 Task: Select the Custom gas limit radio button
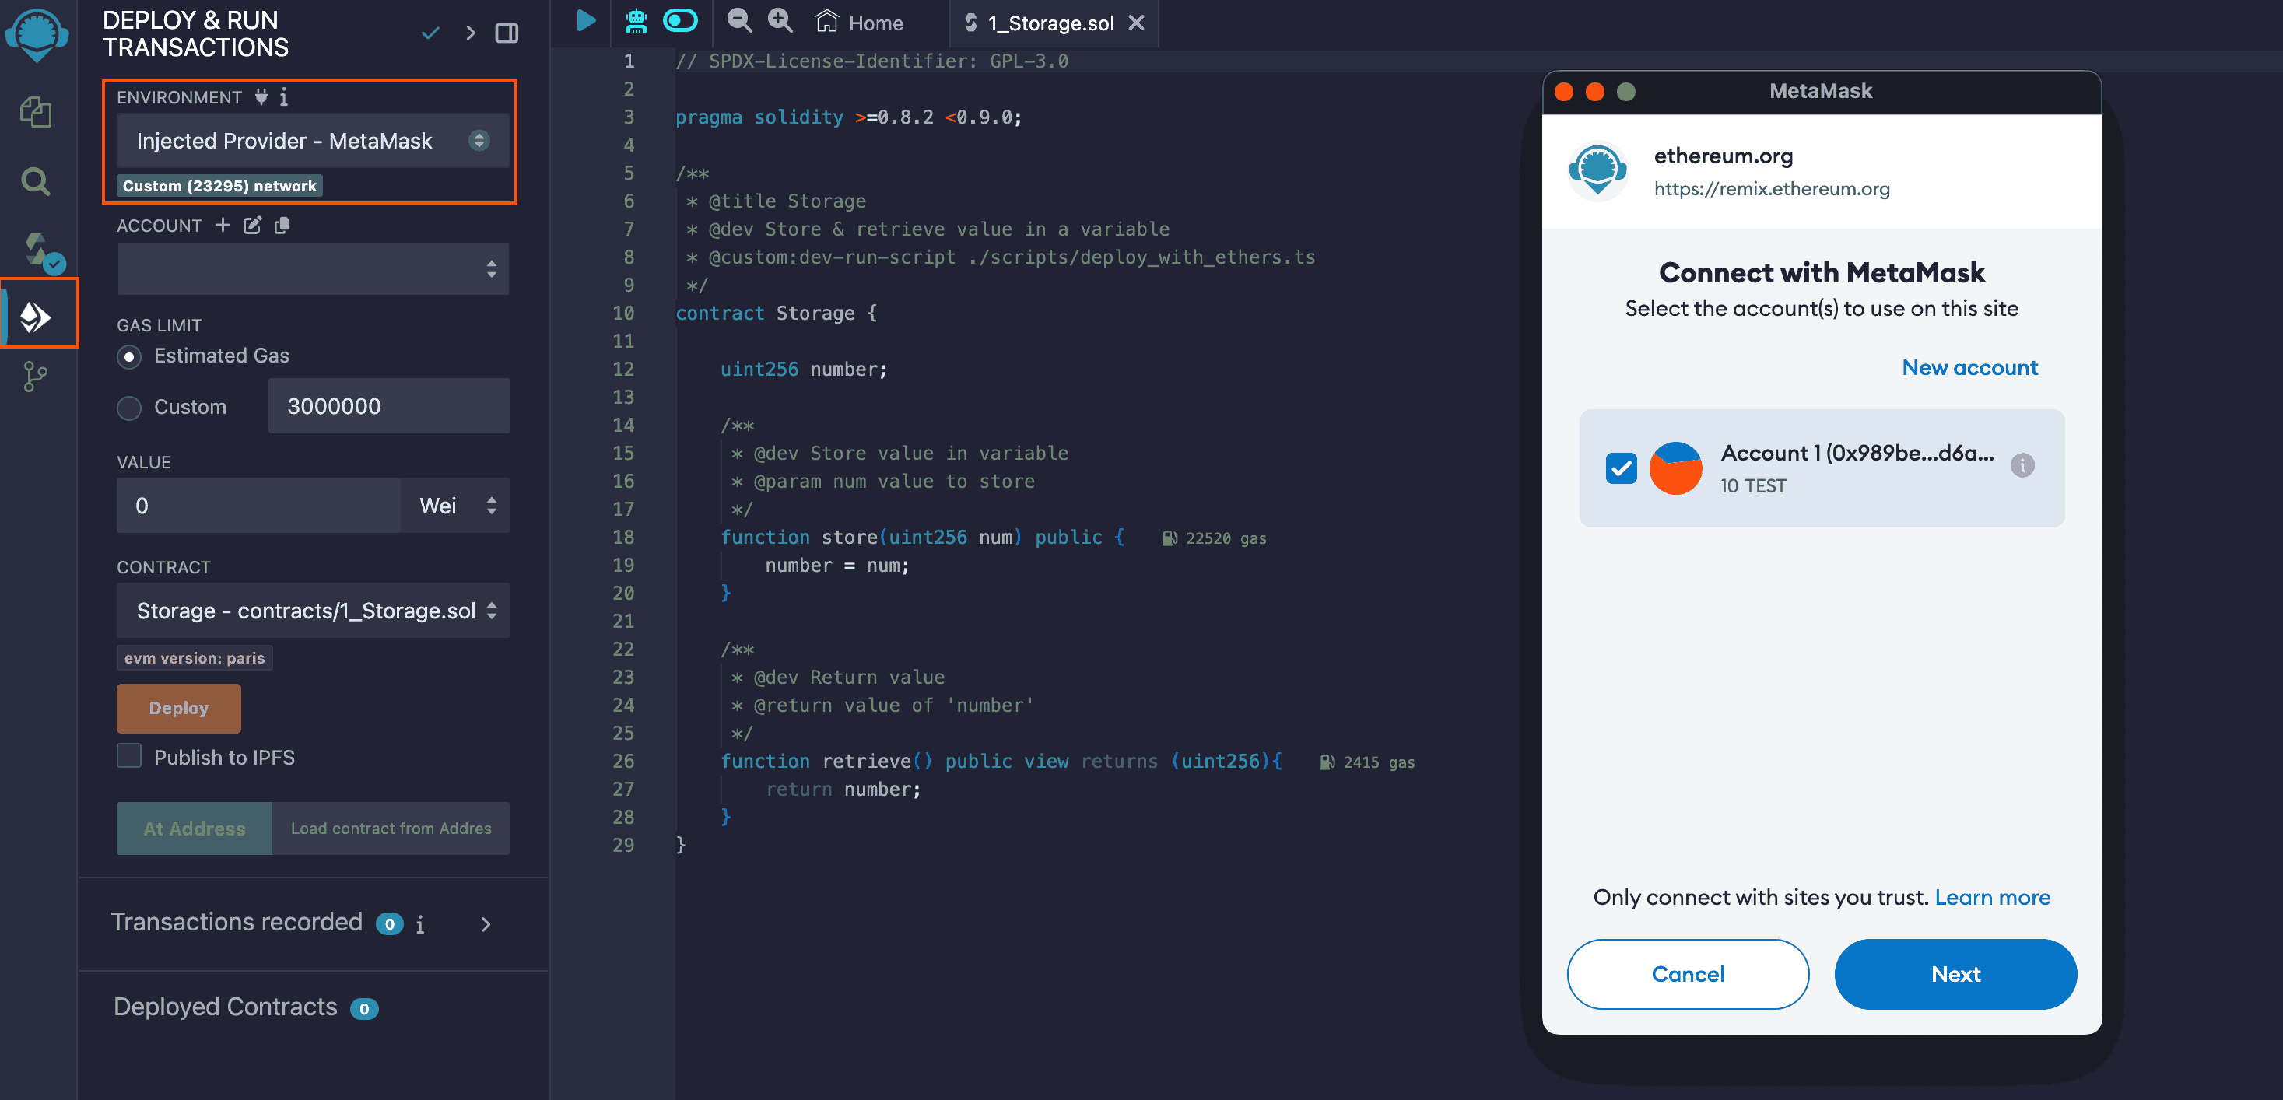click(128, 408)
